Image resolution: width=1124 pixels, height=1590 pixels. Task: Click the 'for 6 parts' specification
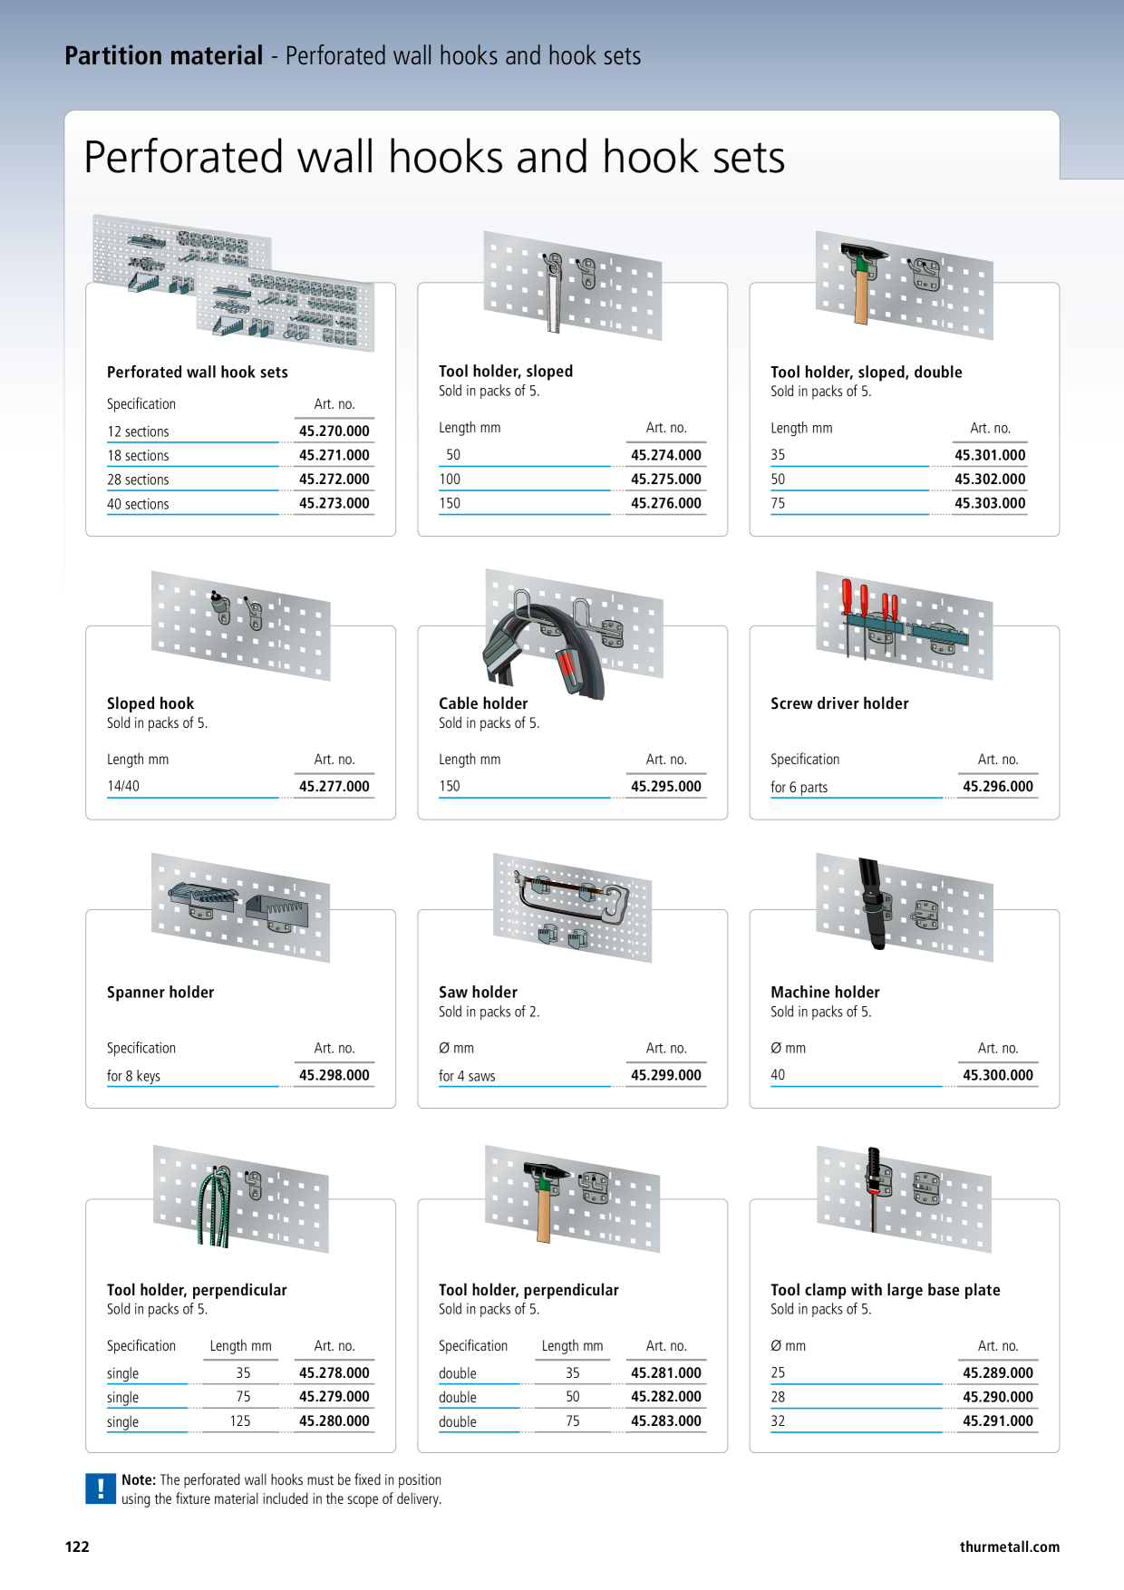click(x=799, y=787)
